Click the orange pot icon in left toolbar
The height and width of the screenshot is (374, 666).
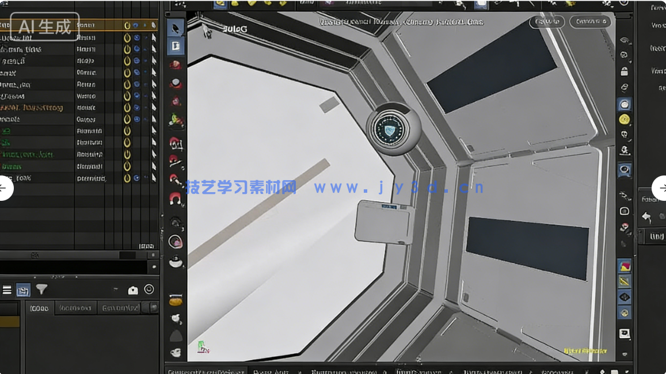[x=176, y=300]
